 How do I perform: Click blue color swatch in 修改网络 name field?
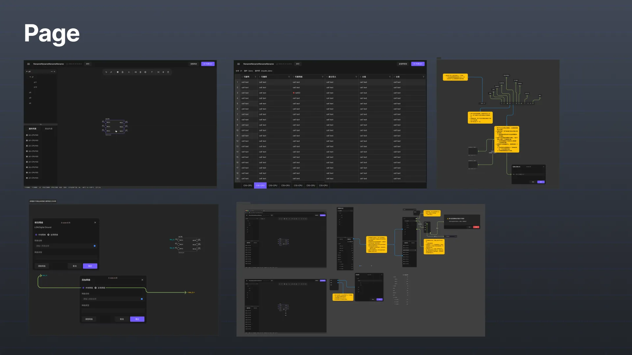click(95, 246)
